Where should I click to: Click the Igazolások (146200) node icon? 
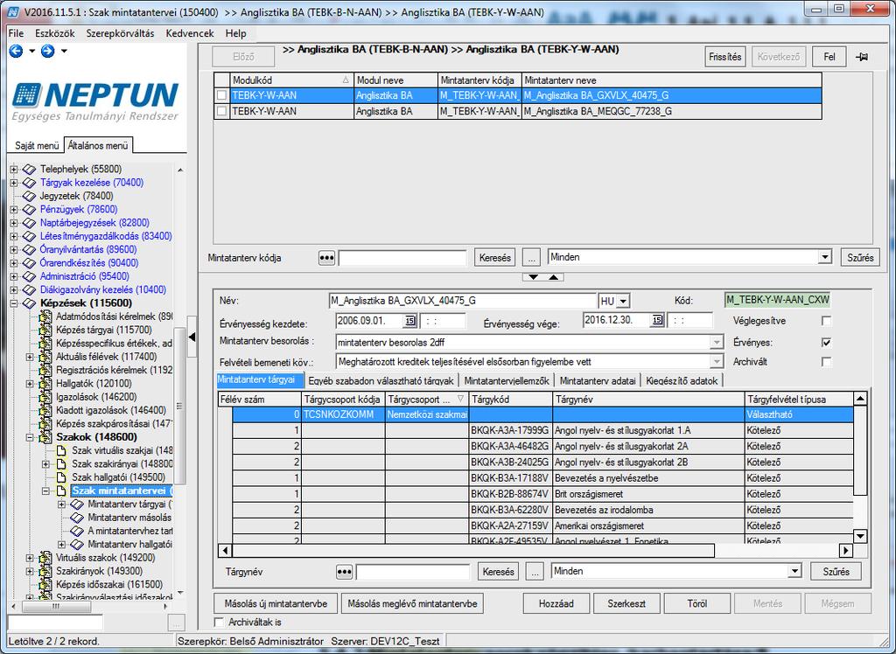(x=45, y=397)
